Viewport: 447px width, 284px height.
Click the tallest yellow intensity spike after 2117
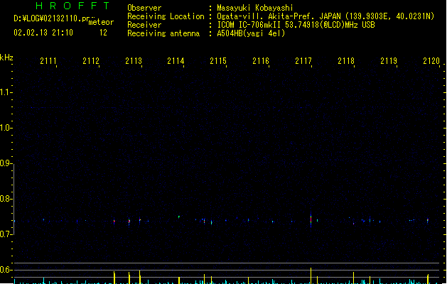[311, 275]
